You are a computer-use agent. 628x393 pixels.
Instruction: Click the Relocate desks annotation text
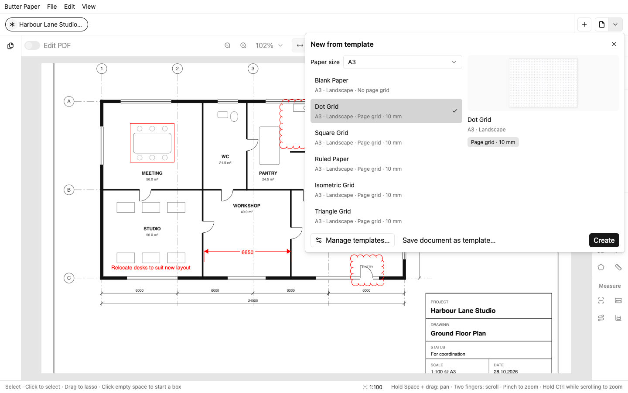[151, 268]
